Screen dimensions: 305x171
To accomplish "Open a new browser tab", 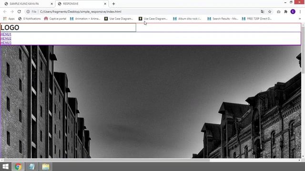I will point(113,4).
